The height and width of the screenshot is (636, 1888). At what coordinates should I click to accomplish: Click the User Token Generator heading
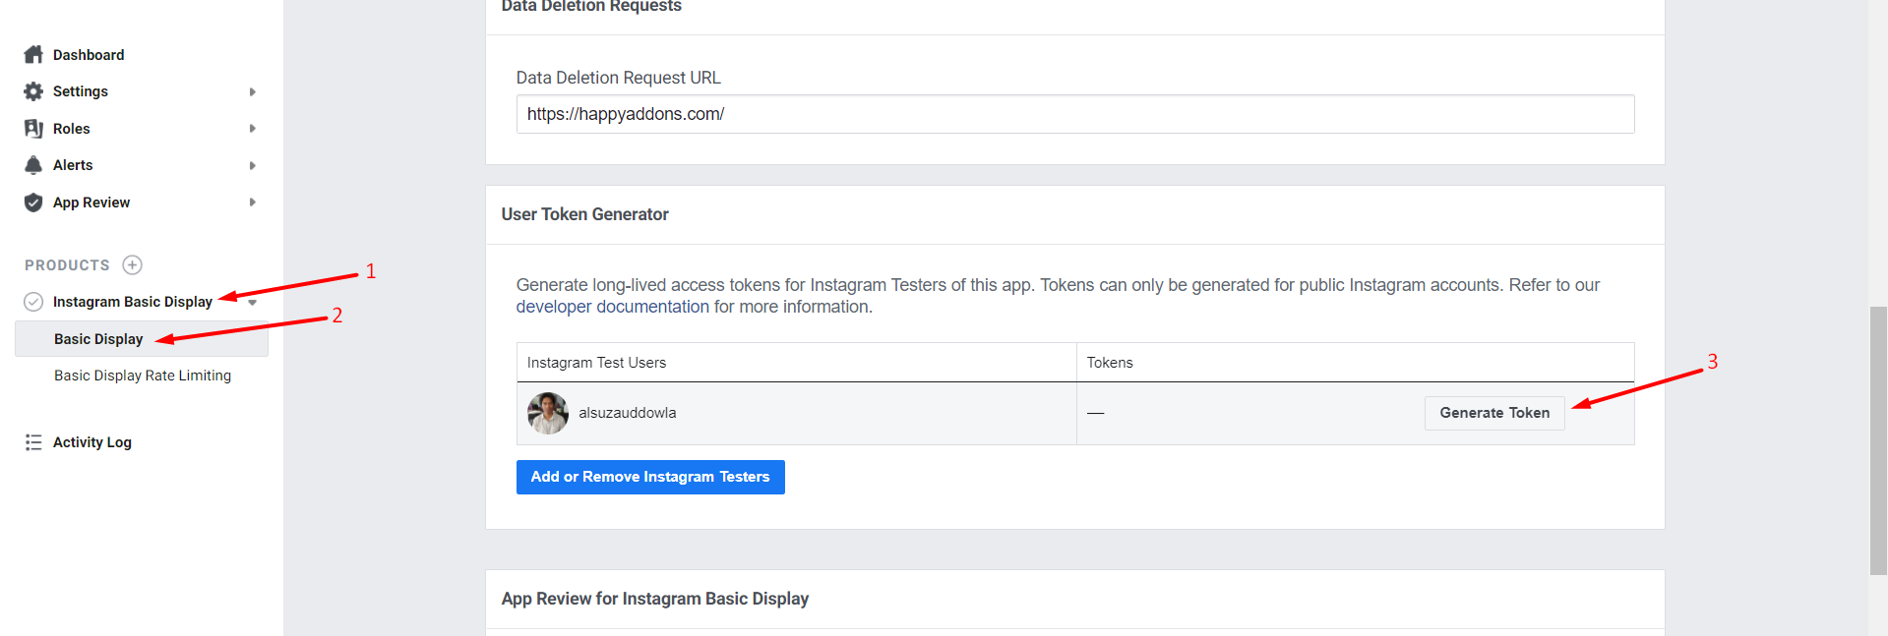click(585, 214)
